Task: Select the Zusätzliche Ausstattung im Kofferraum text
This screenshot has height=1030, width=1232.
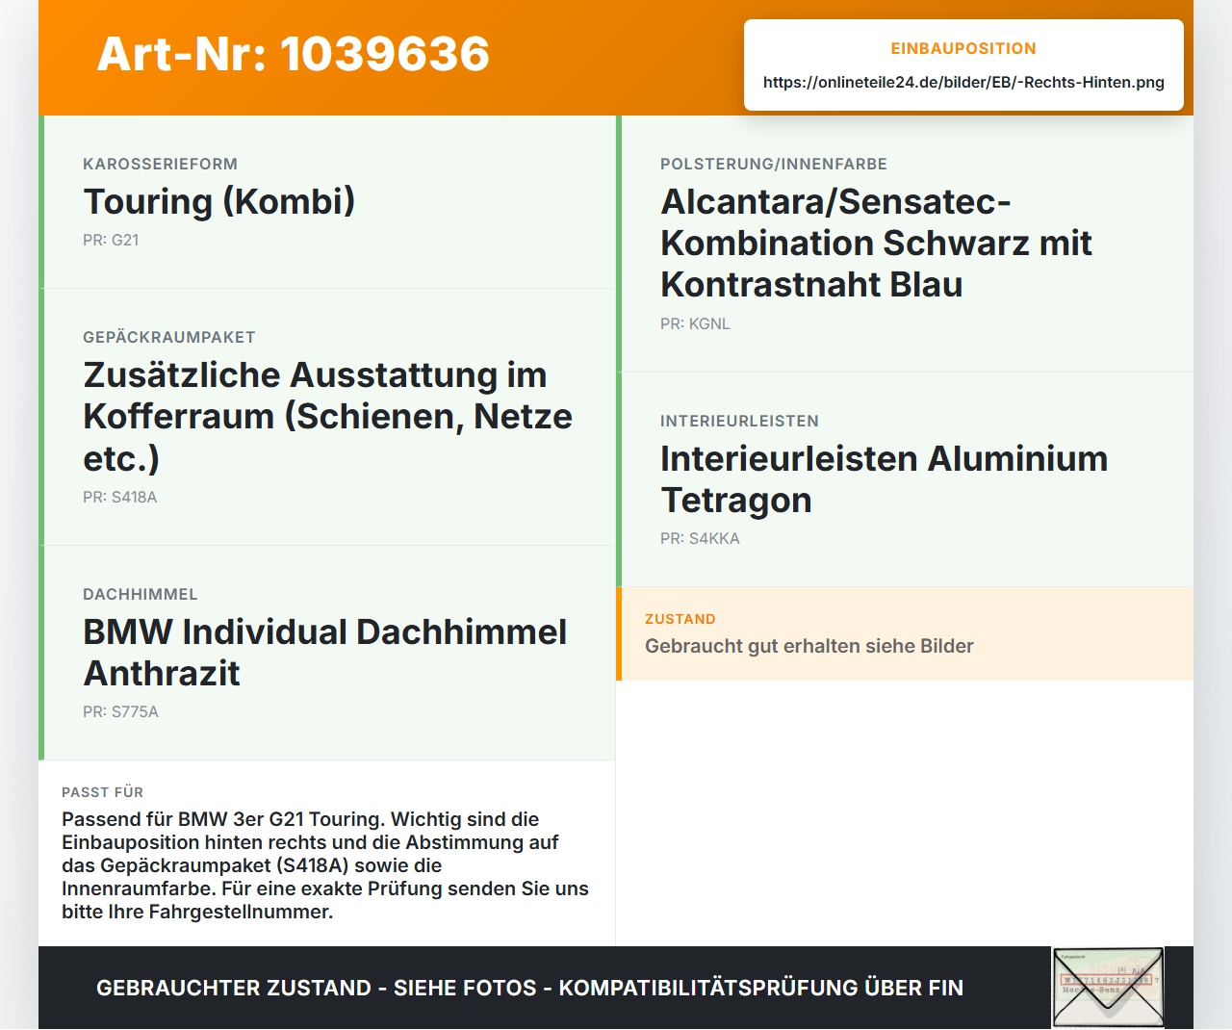Action: 328,416
